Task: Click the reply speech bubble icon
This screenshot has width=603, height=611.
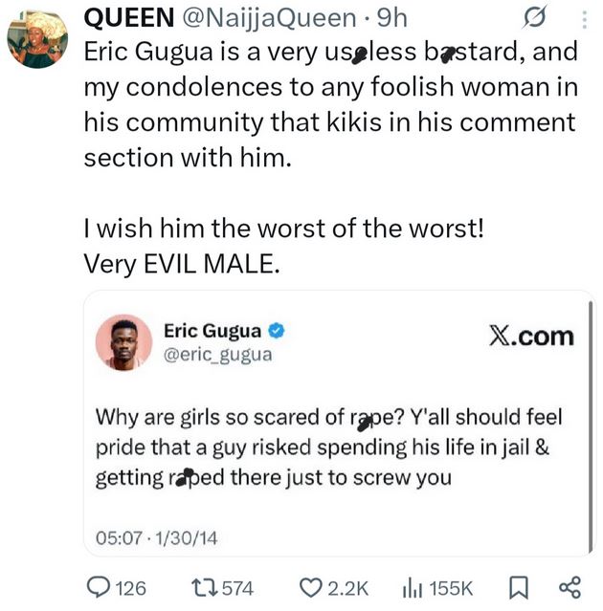Action: coord(99,587)
